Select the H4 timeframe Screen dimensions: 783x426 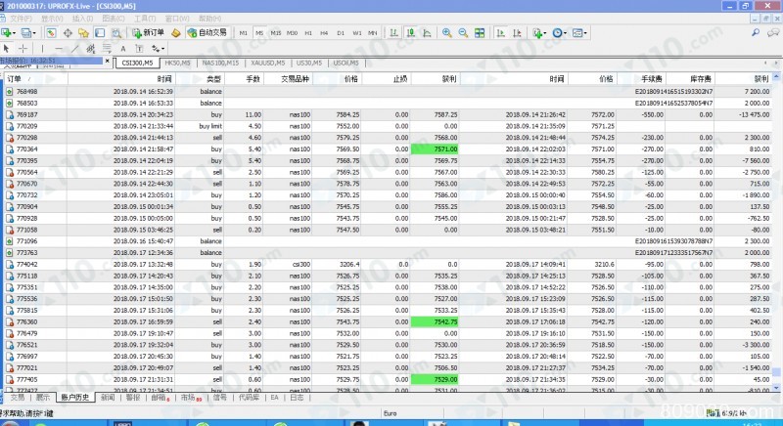pos(324,33)
